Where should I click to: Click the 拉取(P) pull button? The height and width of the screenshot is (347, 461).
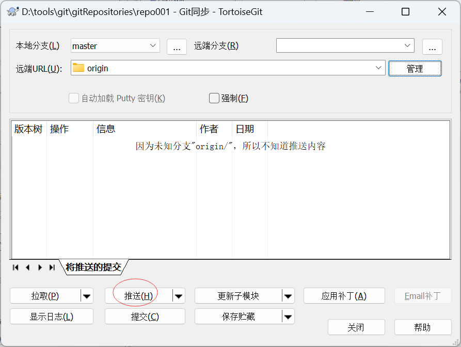(45, 296)
